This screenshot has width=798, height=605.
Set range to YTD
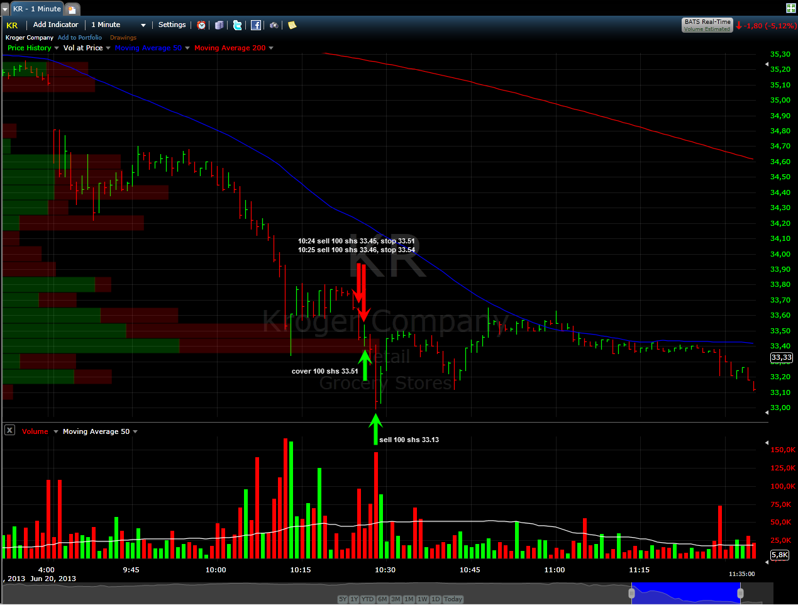[x=368, y=599]
